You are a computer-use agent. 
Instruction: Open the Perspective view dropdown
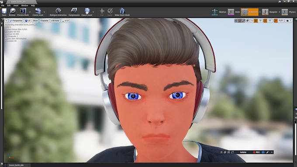coord(16,20)
